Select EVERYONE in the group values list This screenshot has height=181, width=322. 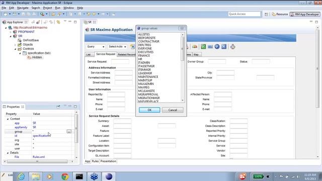145,48
